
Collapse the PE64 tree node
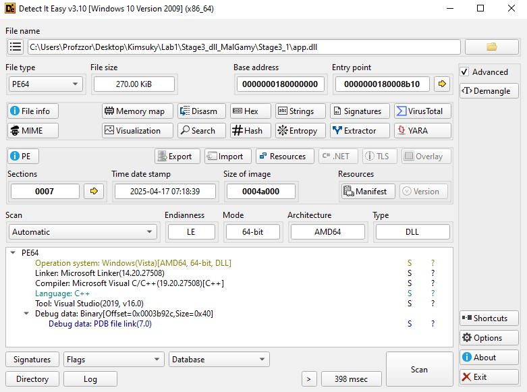point(13,252)
